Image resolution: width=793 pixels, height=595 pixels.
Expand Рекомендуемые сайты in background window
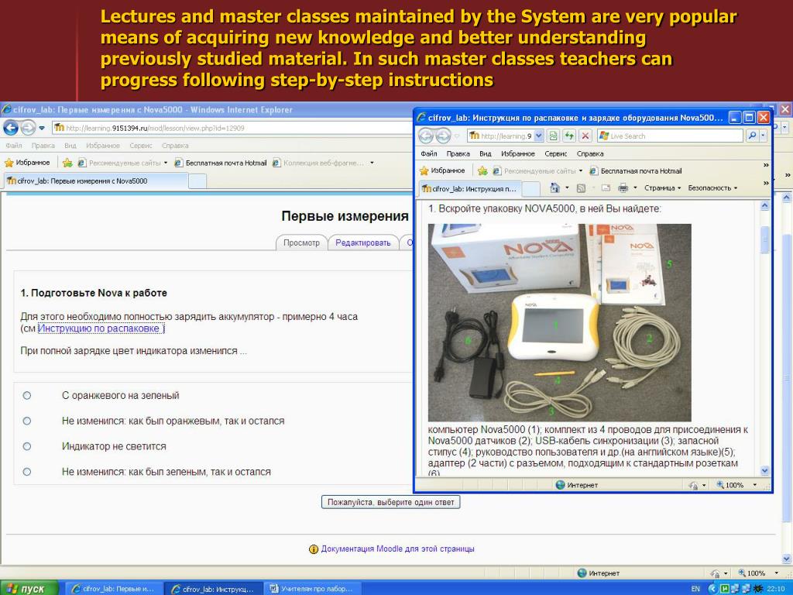(166, 163)
